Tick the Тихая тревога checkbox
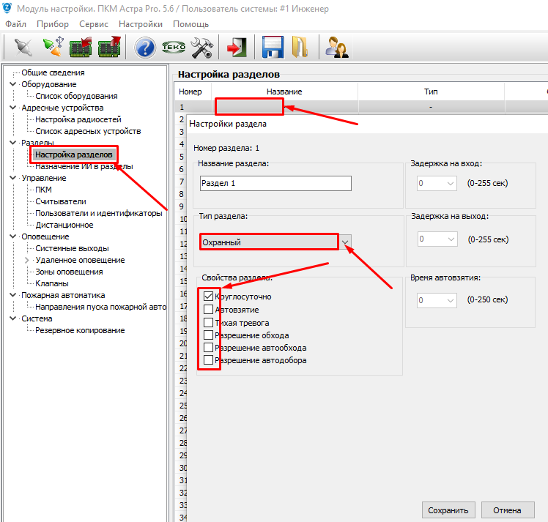Image resolution: width=548 pixels, height=522 pixels. click(209, 322)
